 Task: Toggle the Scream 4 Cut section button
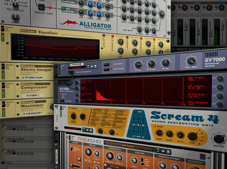(136, 111)
